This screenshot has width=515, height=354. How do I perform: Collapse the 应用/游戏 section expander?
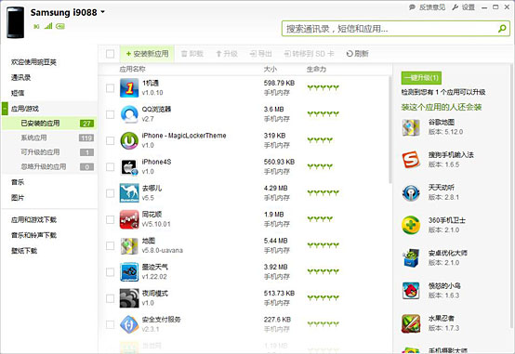coord(5,109)
